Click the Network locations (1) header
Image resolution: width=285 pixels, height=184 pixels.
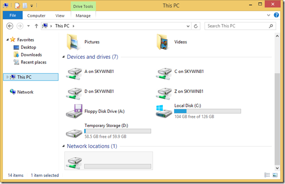pyautogui.click(x=92, y=146)
